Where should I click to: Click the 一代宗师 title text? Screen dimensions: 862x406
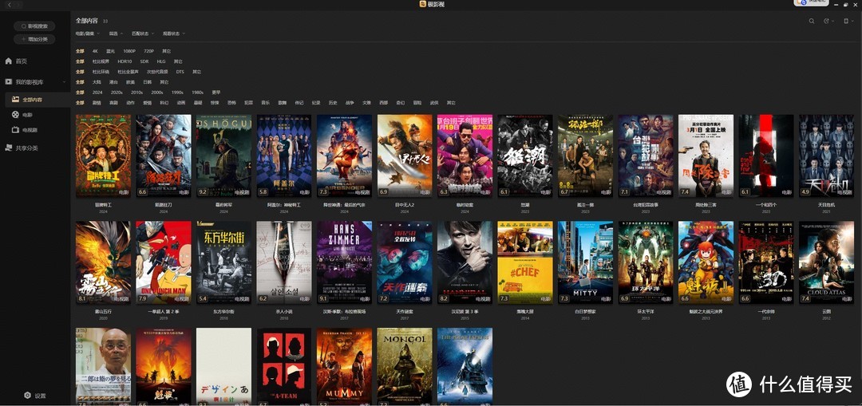tap(766, 312)
